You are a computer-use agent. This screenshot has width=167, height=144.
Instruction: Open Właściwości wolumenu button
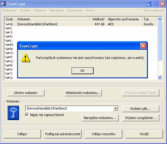[x=83, y=93]
